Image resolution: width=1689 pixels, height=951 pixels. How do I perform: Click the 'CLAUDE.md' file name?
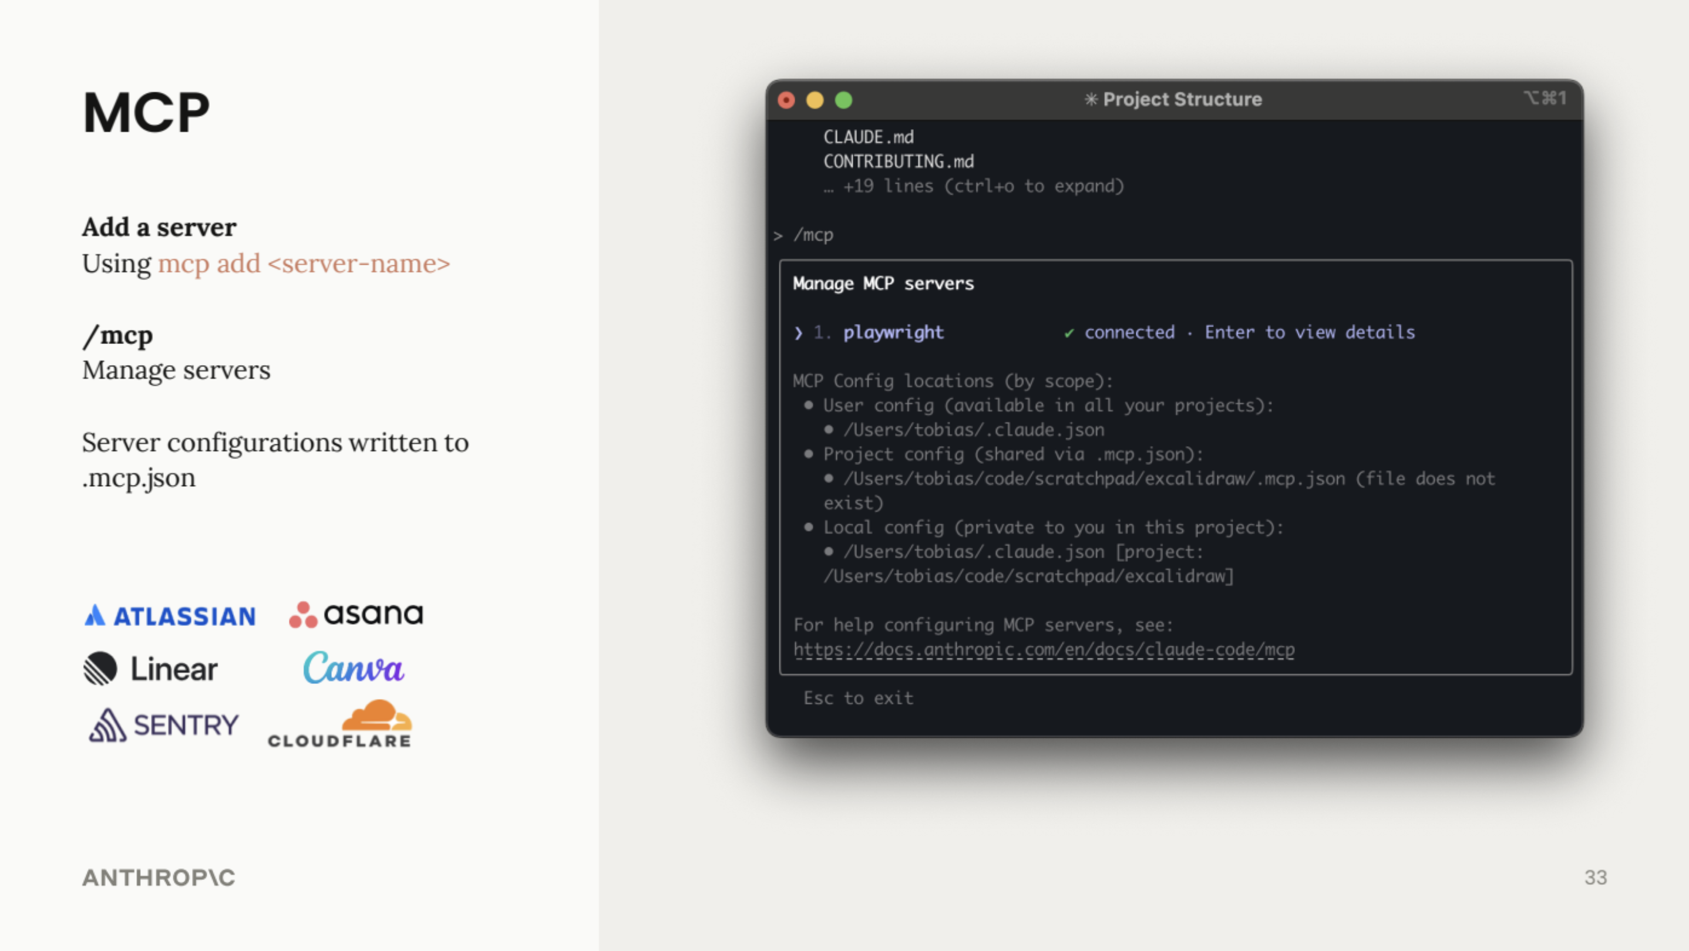[x=868, y=137]
